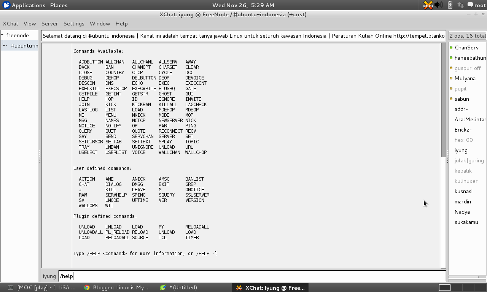Open the Server menu
Image resolution: width=487 pixels, height=292 pixels.
[x=49, y=24]
